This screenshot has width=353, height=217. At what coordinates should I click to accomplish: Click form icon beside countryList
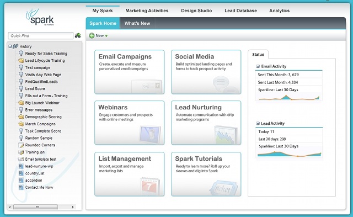(x=21, y=173)
